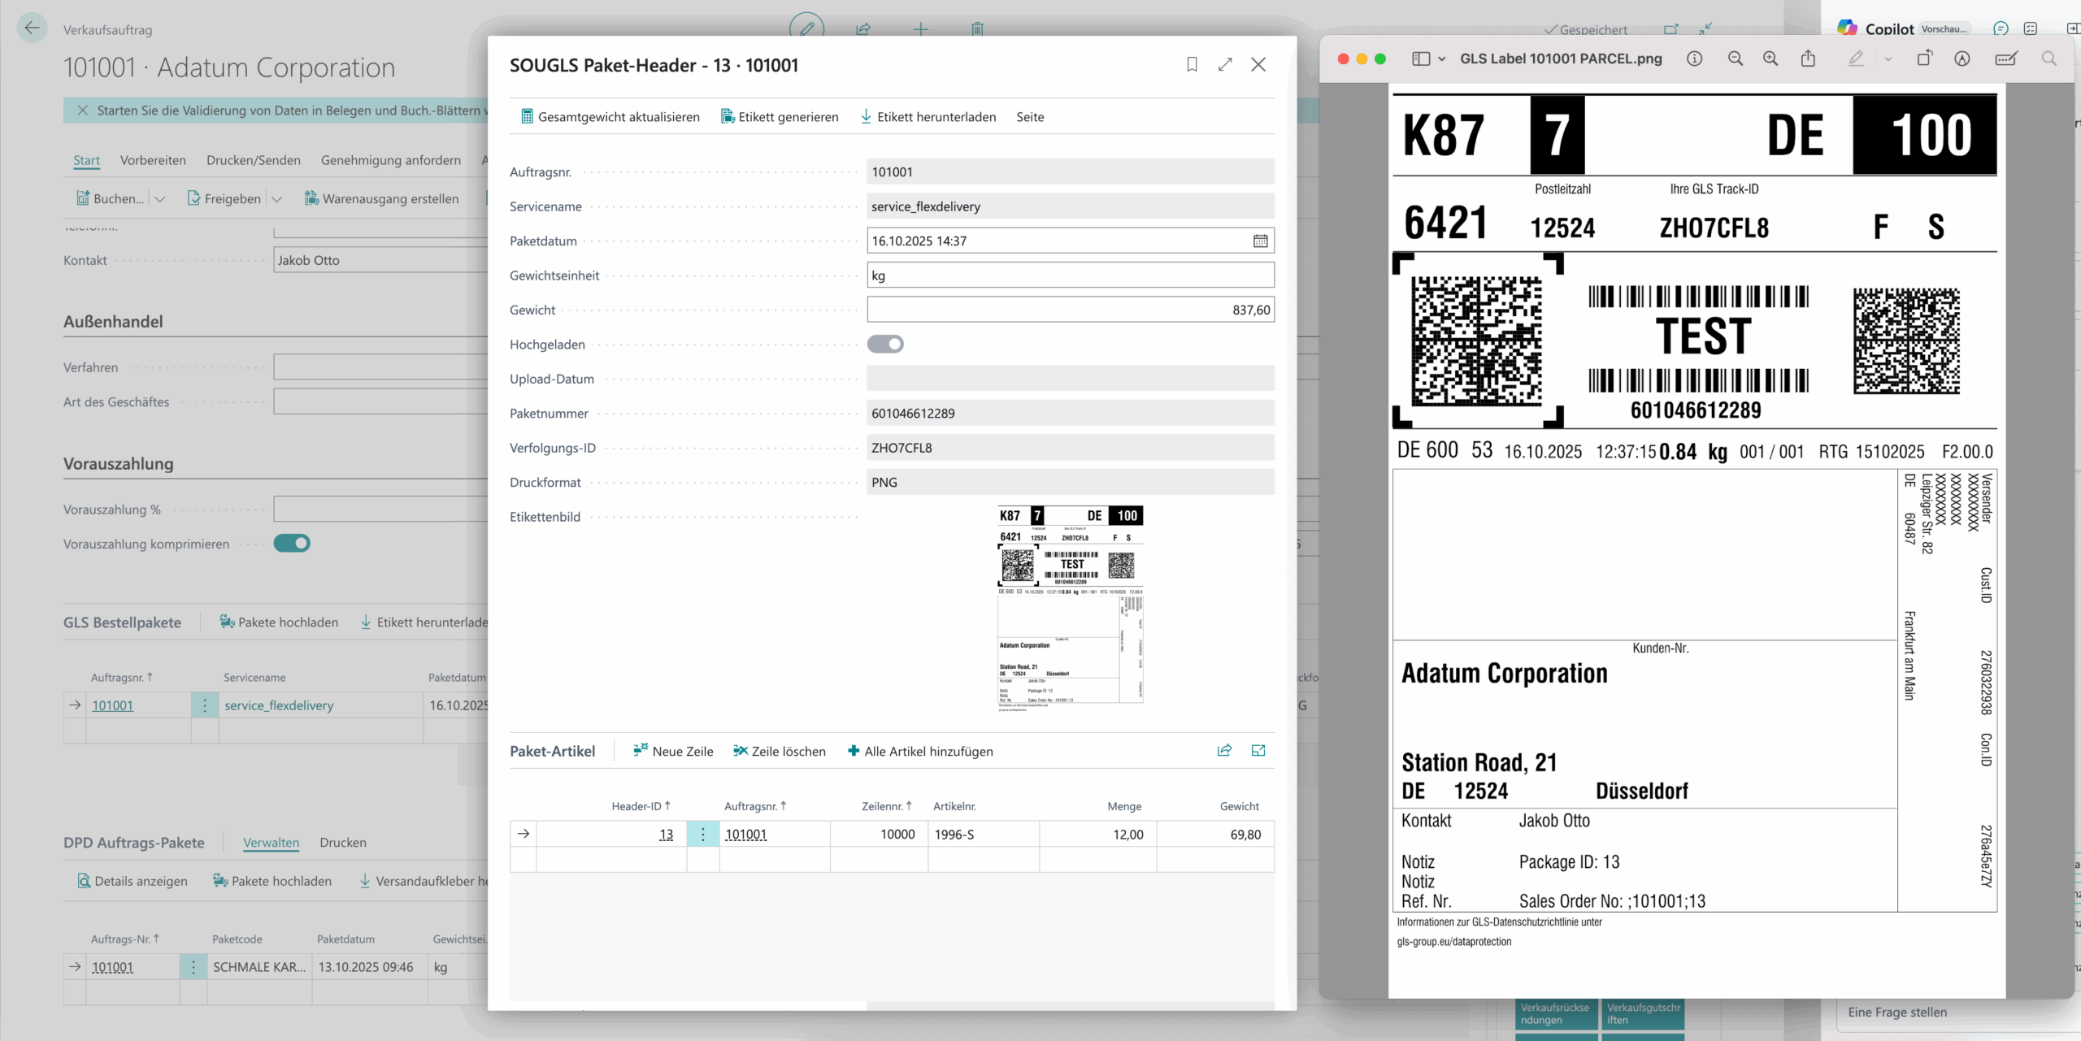The image size is (2081, 1041).
Task: Click the Gewichtseinheit input field
Action: (x=1070, y=275)
